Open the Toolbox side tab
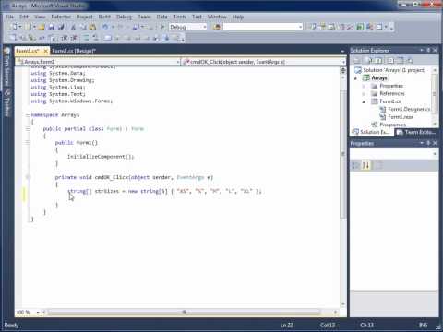The image size is (443, 332). (6, 104)
